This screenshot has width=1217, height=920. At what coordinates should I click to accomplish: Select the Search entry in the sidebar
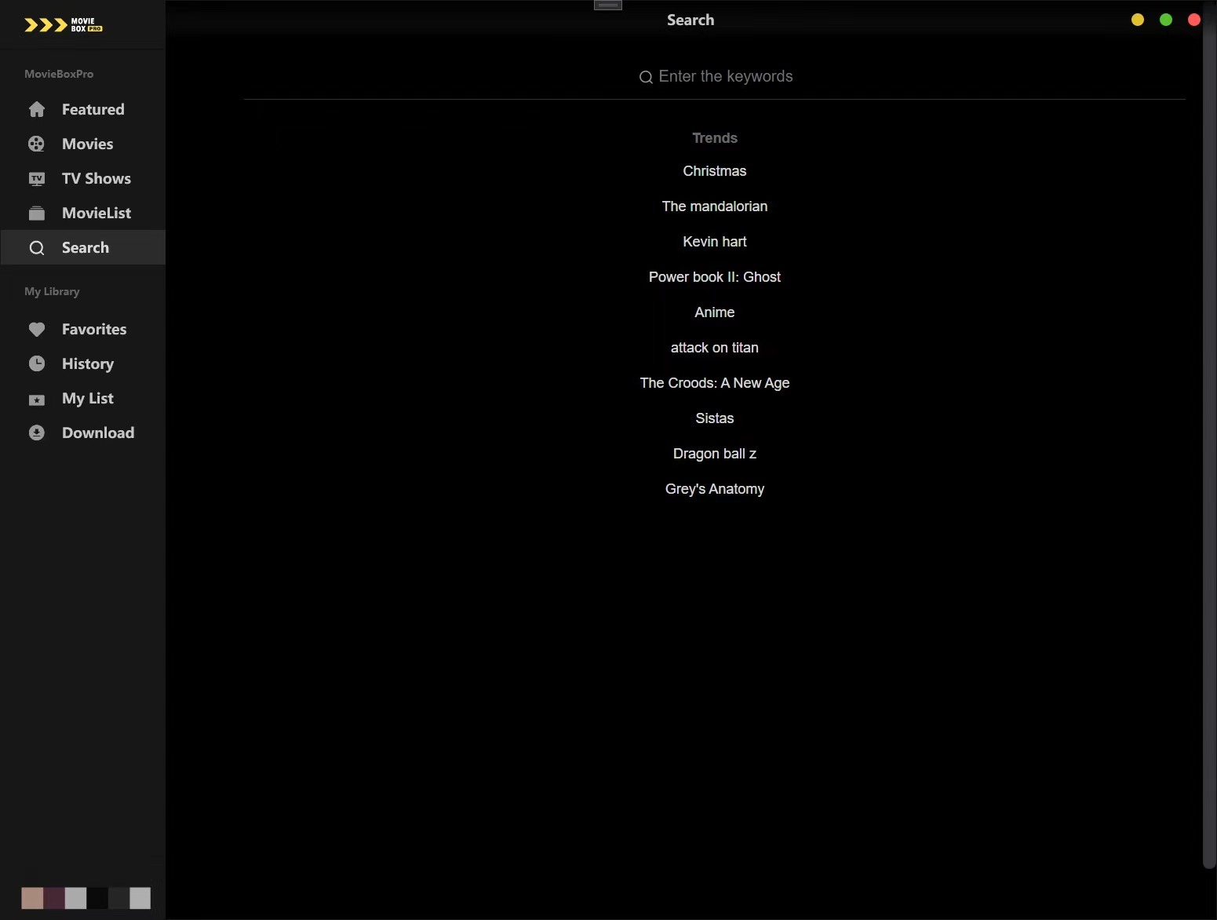(85, 247)
